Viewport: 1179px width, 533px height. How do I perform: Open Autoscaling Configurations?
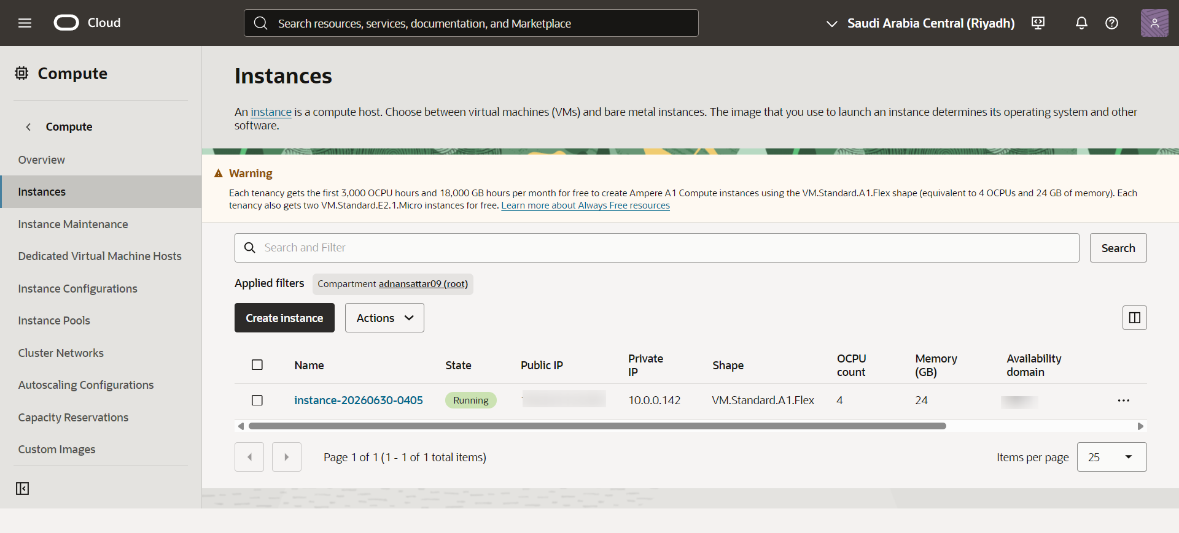pos(86,385)
